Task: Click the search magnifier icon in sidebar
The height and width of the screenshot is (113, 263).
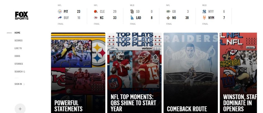Action: click(x=24, y=72)
